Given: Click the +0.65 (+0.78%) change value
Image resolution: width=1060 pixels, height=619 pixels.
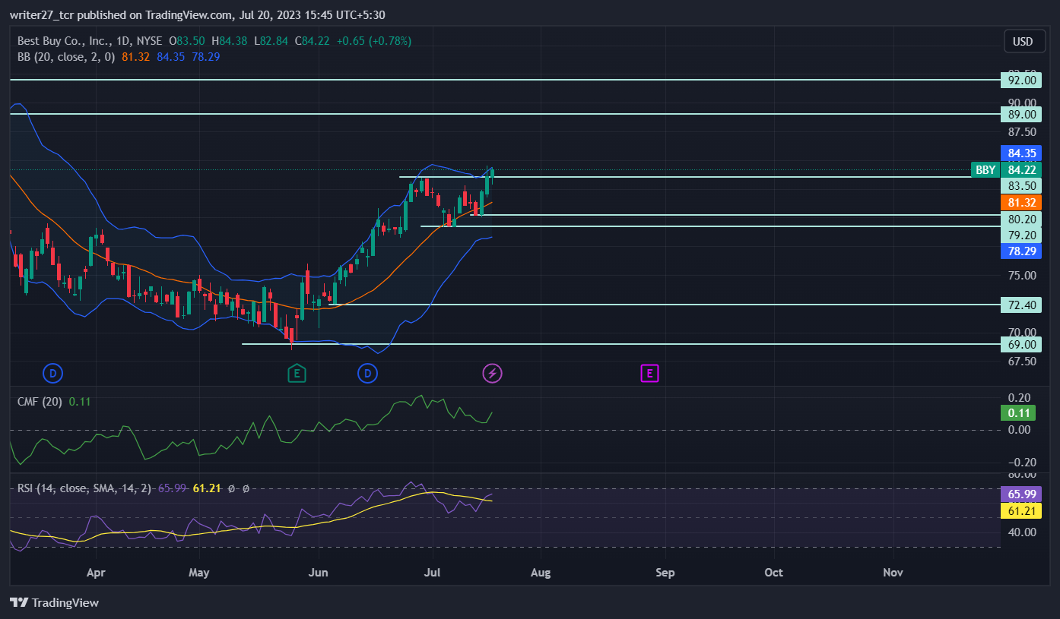Looking at the screenshot, I should tap(373, 41).
